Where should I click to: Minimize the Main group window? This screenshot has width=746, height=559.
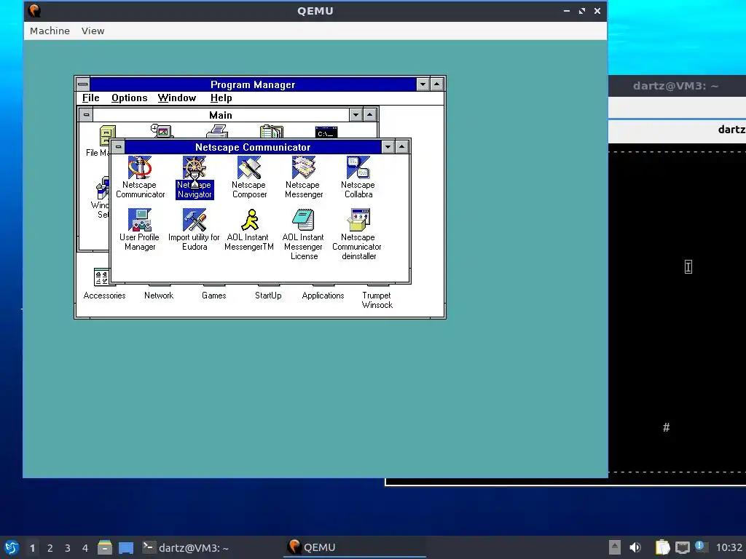pyautogui.click(x=356, y=115)
